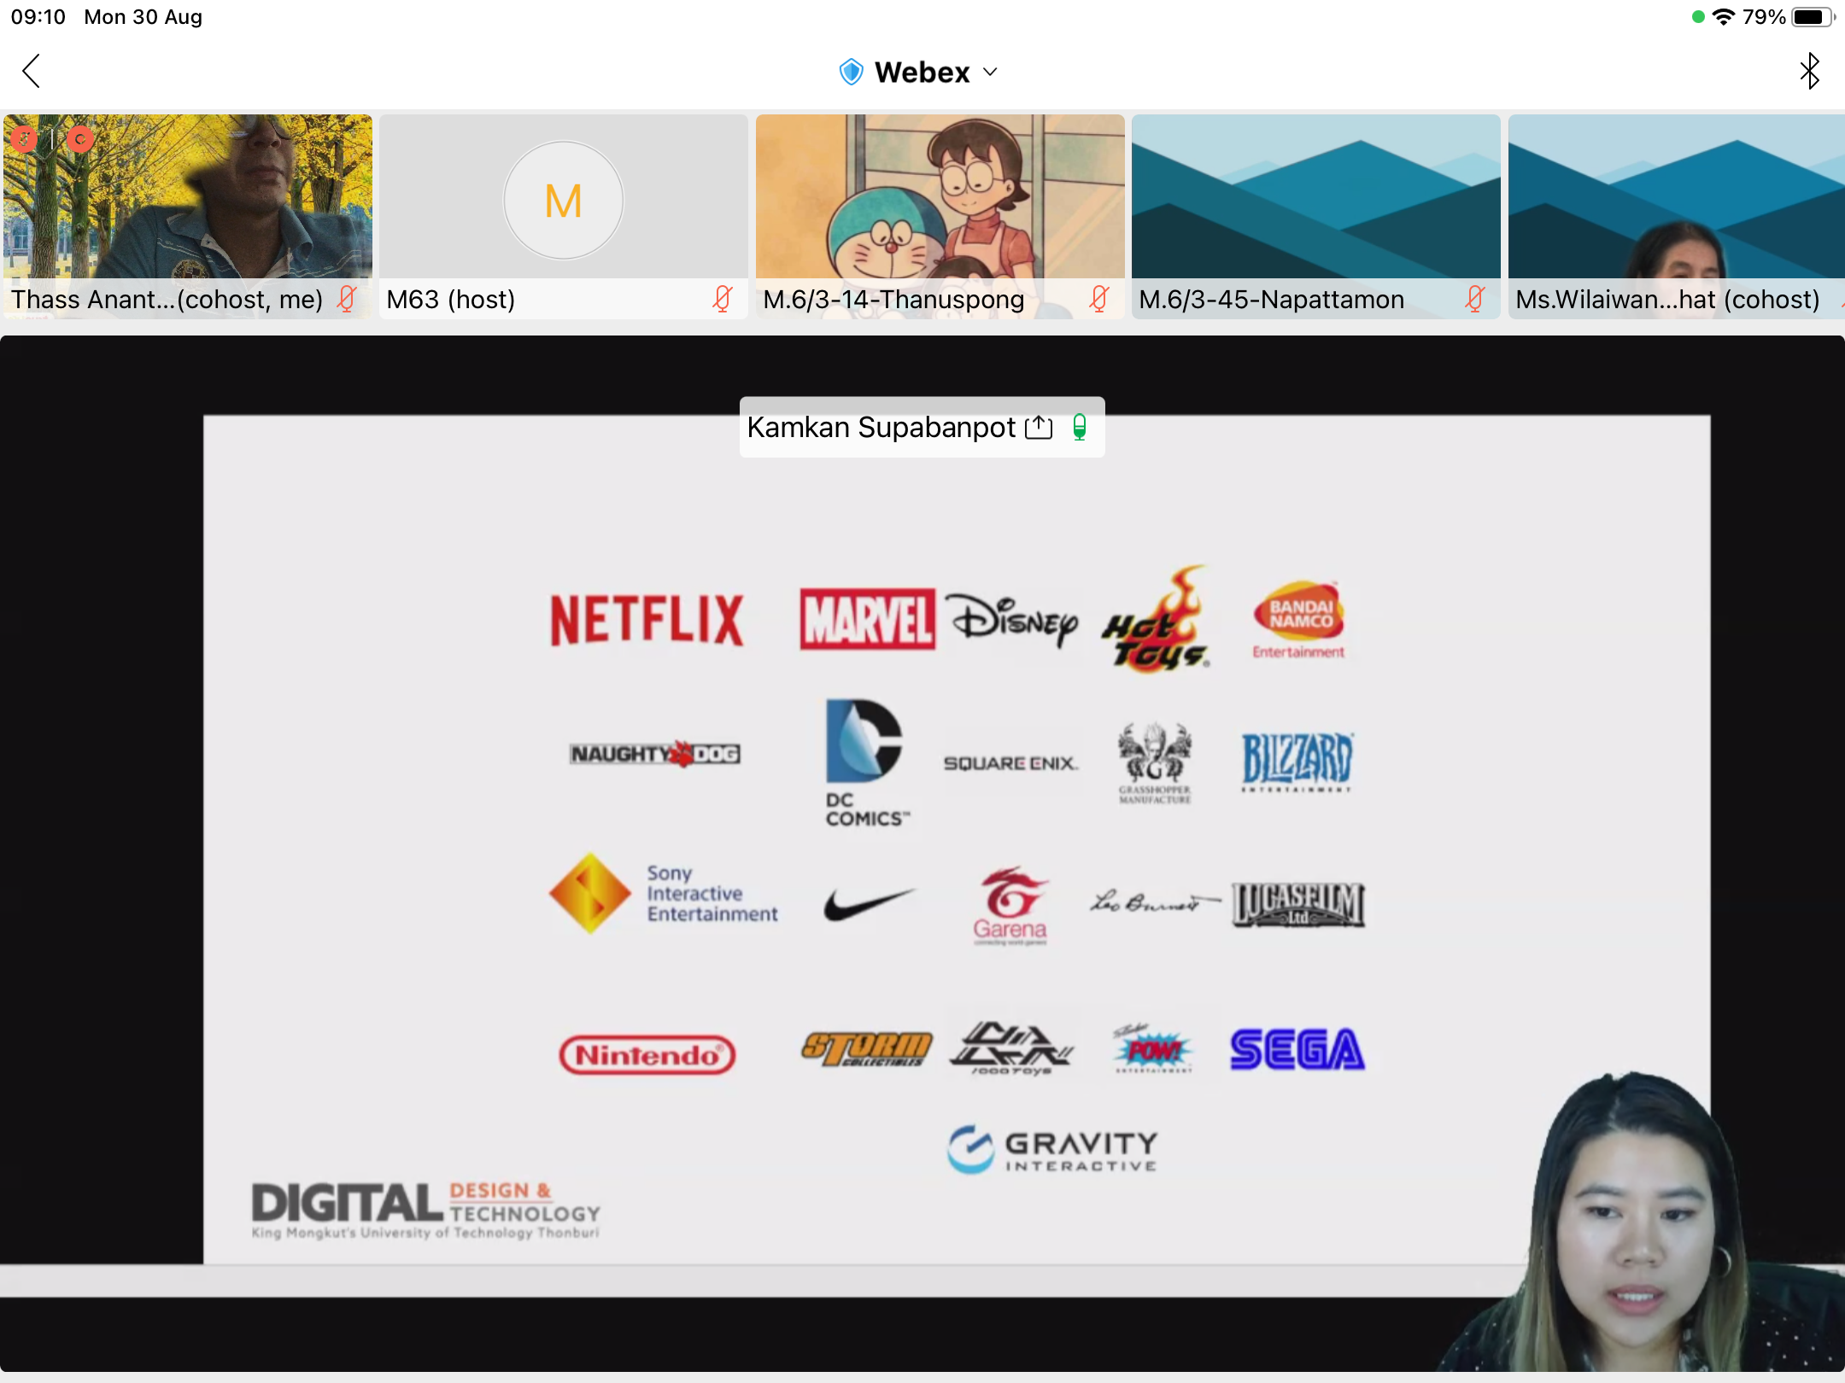1845x1383 pixels.
Task: Tap the Garena logo
Action: click(x=1010, y=905)
